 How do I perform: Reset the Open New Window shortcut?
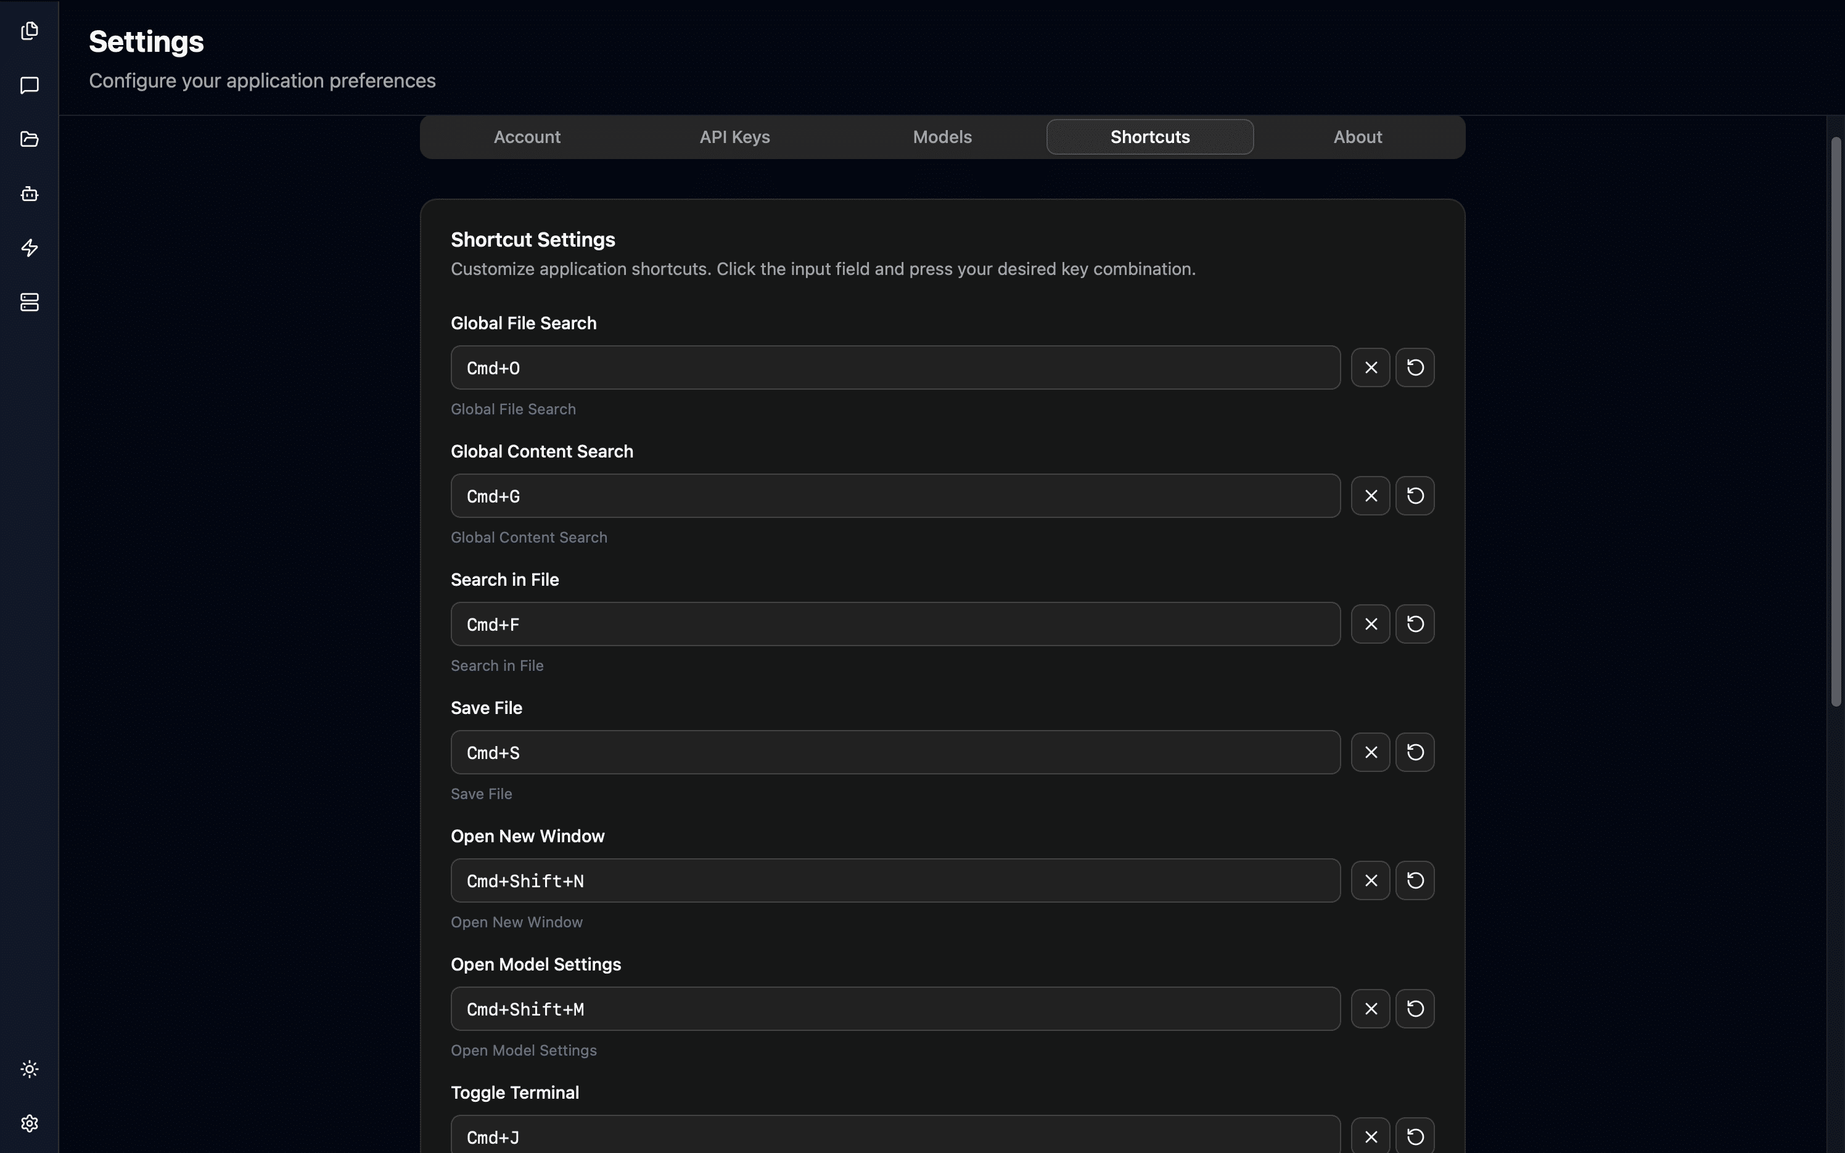1415,880
